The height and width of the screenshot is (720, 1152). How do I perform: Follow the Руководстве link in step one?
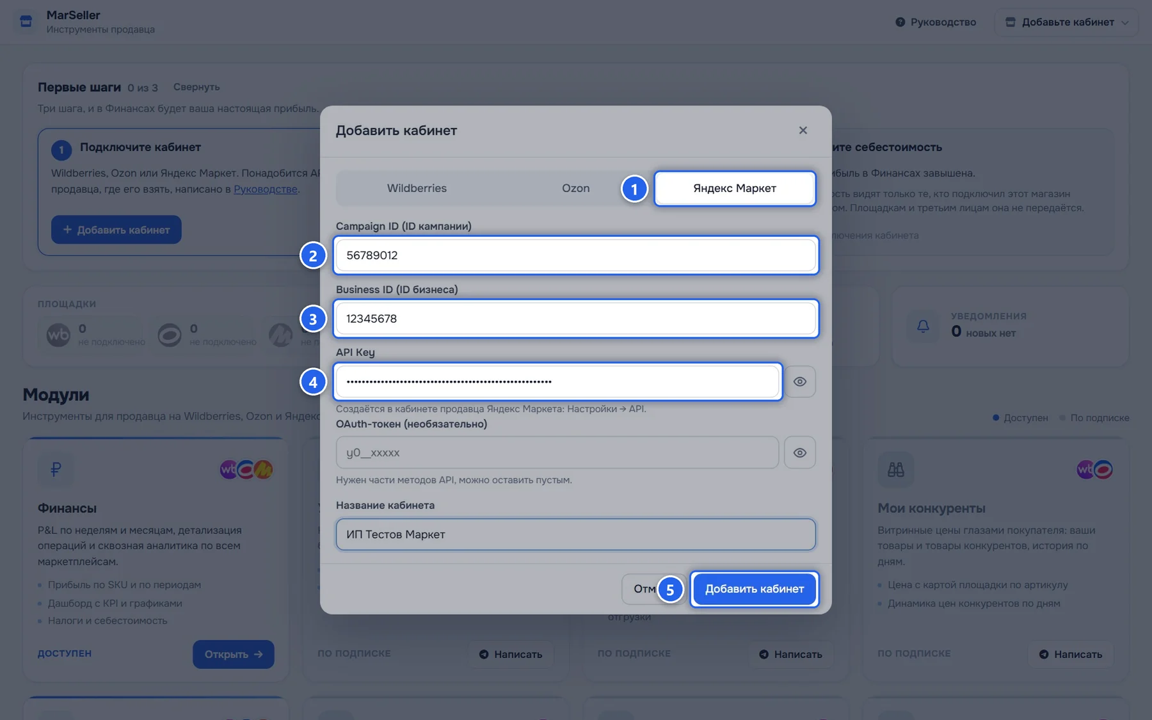tap(266, 189)
